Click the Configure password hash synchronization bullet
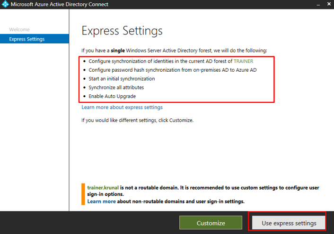Screen dimensions: 334x234 [172, 70]
